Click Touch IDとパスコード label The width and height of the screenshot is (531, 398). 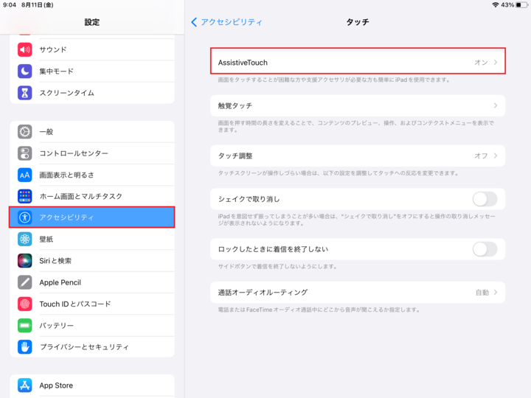pyautogui.click(x=75, y=304)
